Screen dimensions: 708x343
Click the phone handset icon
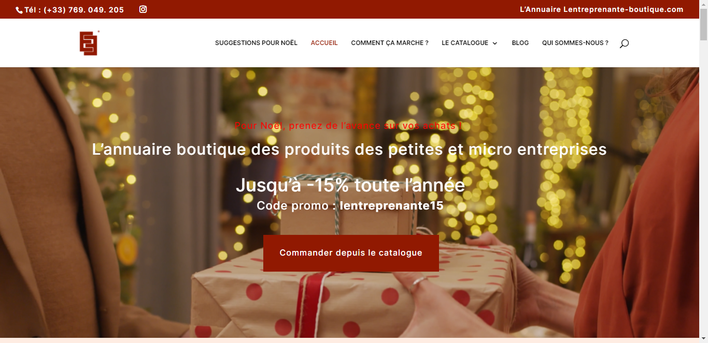point(19,10)
